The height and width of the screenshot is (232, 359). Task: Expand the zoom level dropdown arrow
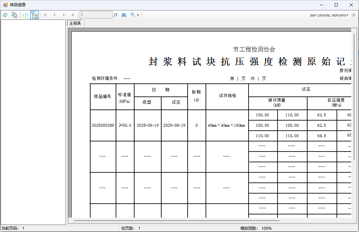coord(138,15)
